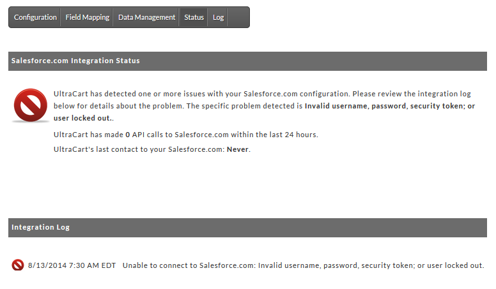Open the Data Management tab
This screenshot has width=496, height=289.
click(146, 17)
